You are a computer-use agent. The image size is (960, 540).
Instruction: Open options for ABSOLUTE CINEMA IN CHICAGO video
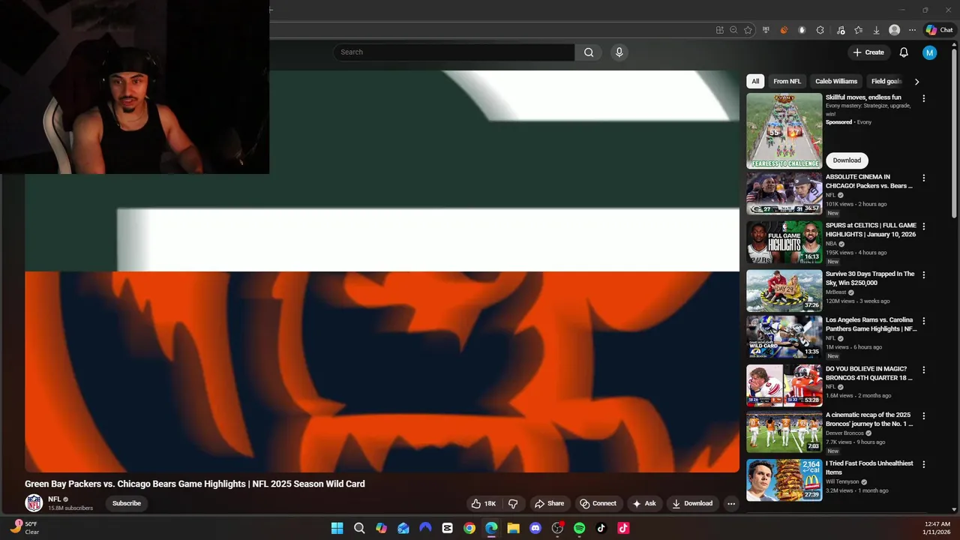tap(924, 178)
